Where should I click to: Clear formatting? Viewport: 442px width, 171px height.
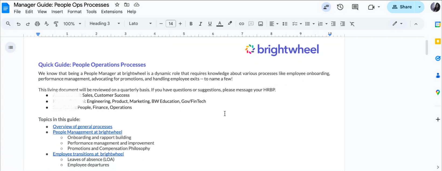coord(352,24)
